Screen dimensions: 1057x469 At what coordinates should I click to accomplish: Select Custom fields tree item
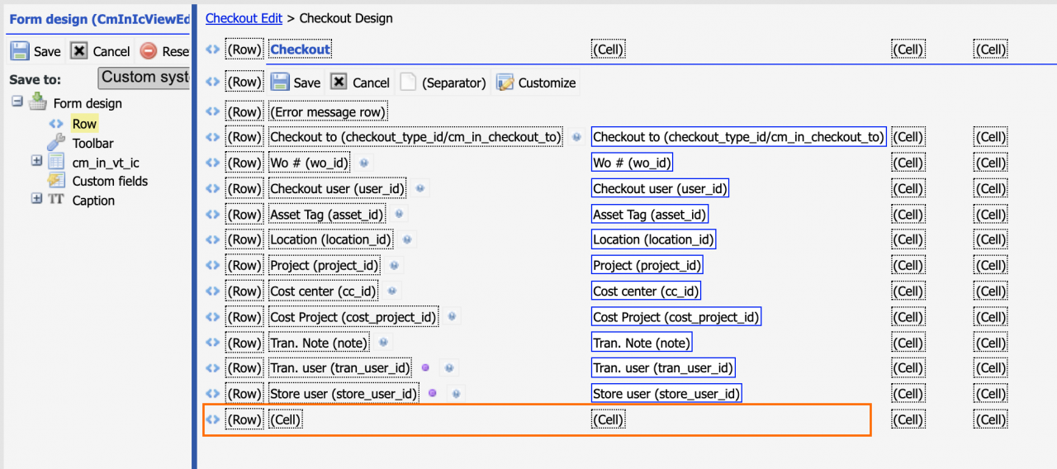tap(110, 181)
